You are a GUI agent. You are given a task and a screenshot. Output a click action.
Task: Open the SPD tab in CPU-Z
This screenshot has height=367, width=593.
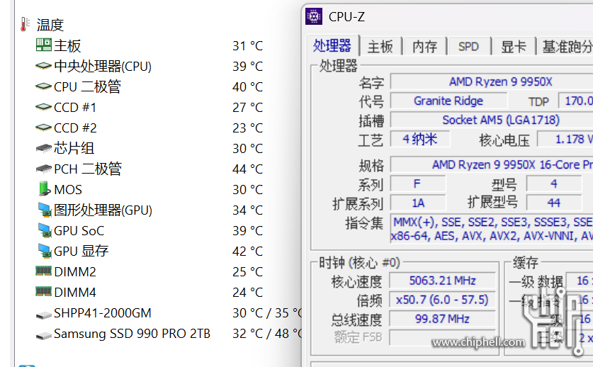pyautogui.click(x=468, y=47)
